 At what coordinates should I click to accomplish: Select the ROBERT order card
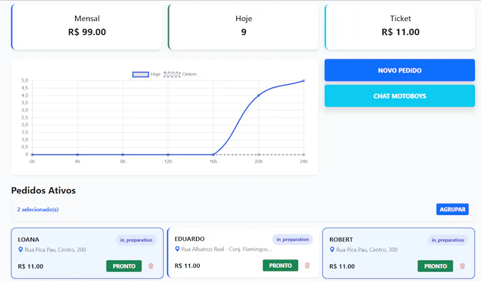(x=399, y=253)
